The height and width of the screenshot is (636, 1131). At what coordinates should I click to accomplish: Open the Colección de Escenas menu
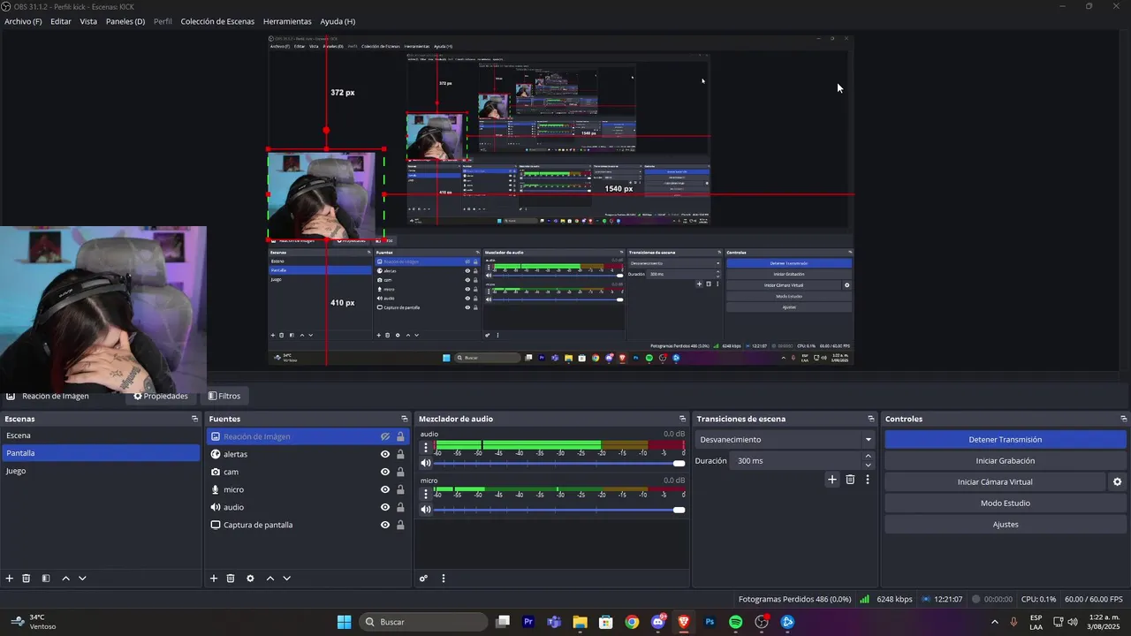(x=217, y=21)
